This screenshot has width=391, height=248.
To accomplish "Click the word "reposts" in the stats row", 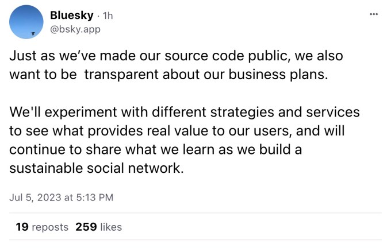I will (50, 227).
